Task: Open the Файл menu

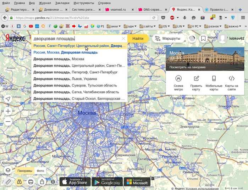Action: (x=6, y=3)
